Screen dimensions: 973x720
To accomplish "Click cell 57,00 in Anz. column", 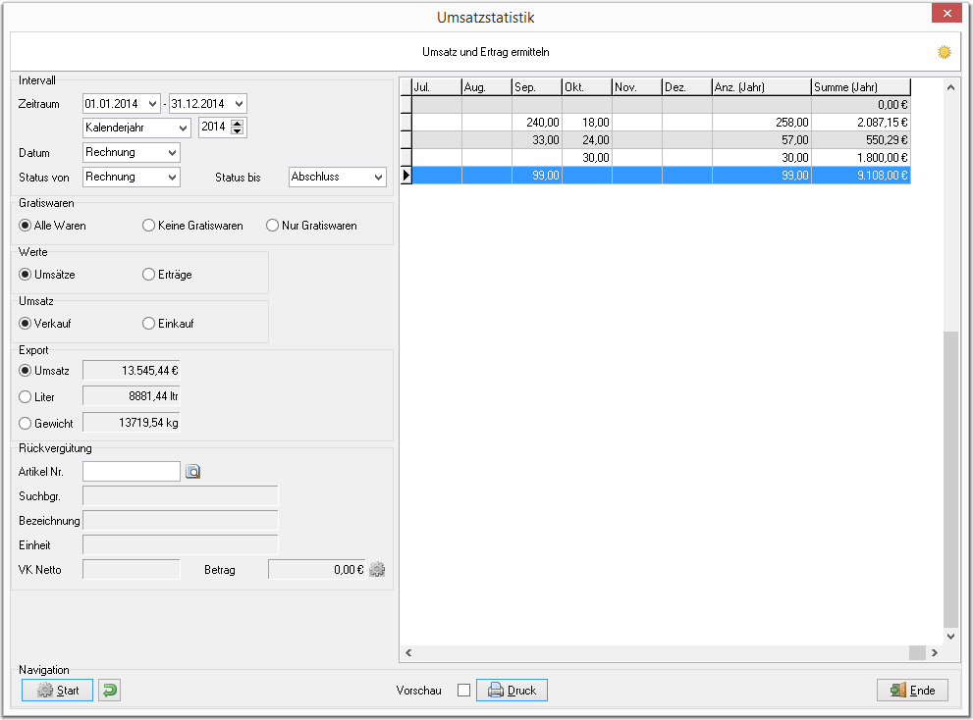I will point(761,140).
